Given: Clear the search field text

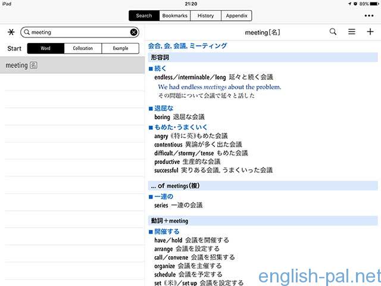Looking at the screenshot, I should [x=134, y=32].
